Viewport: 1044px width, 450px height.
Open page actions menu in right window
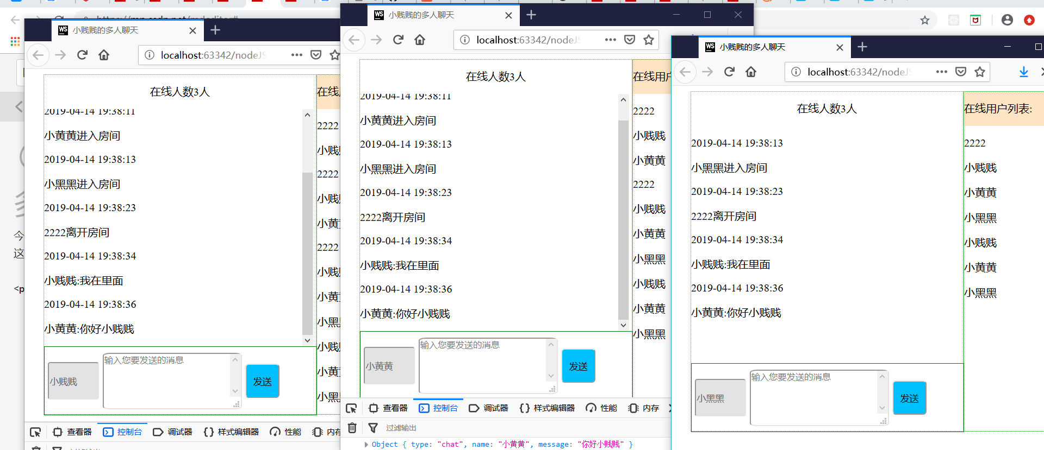point(942,72)
